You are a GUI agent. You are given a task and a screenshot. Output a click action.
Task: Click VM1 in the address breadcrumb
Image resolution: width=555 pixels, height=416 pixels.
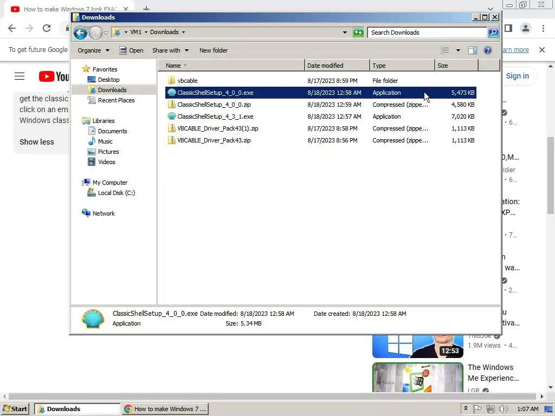(135, 32)
